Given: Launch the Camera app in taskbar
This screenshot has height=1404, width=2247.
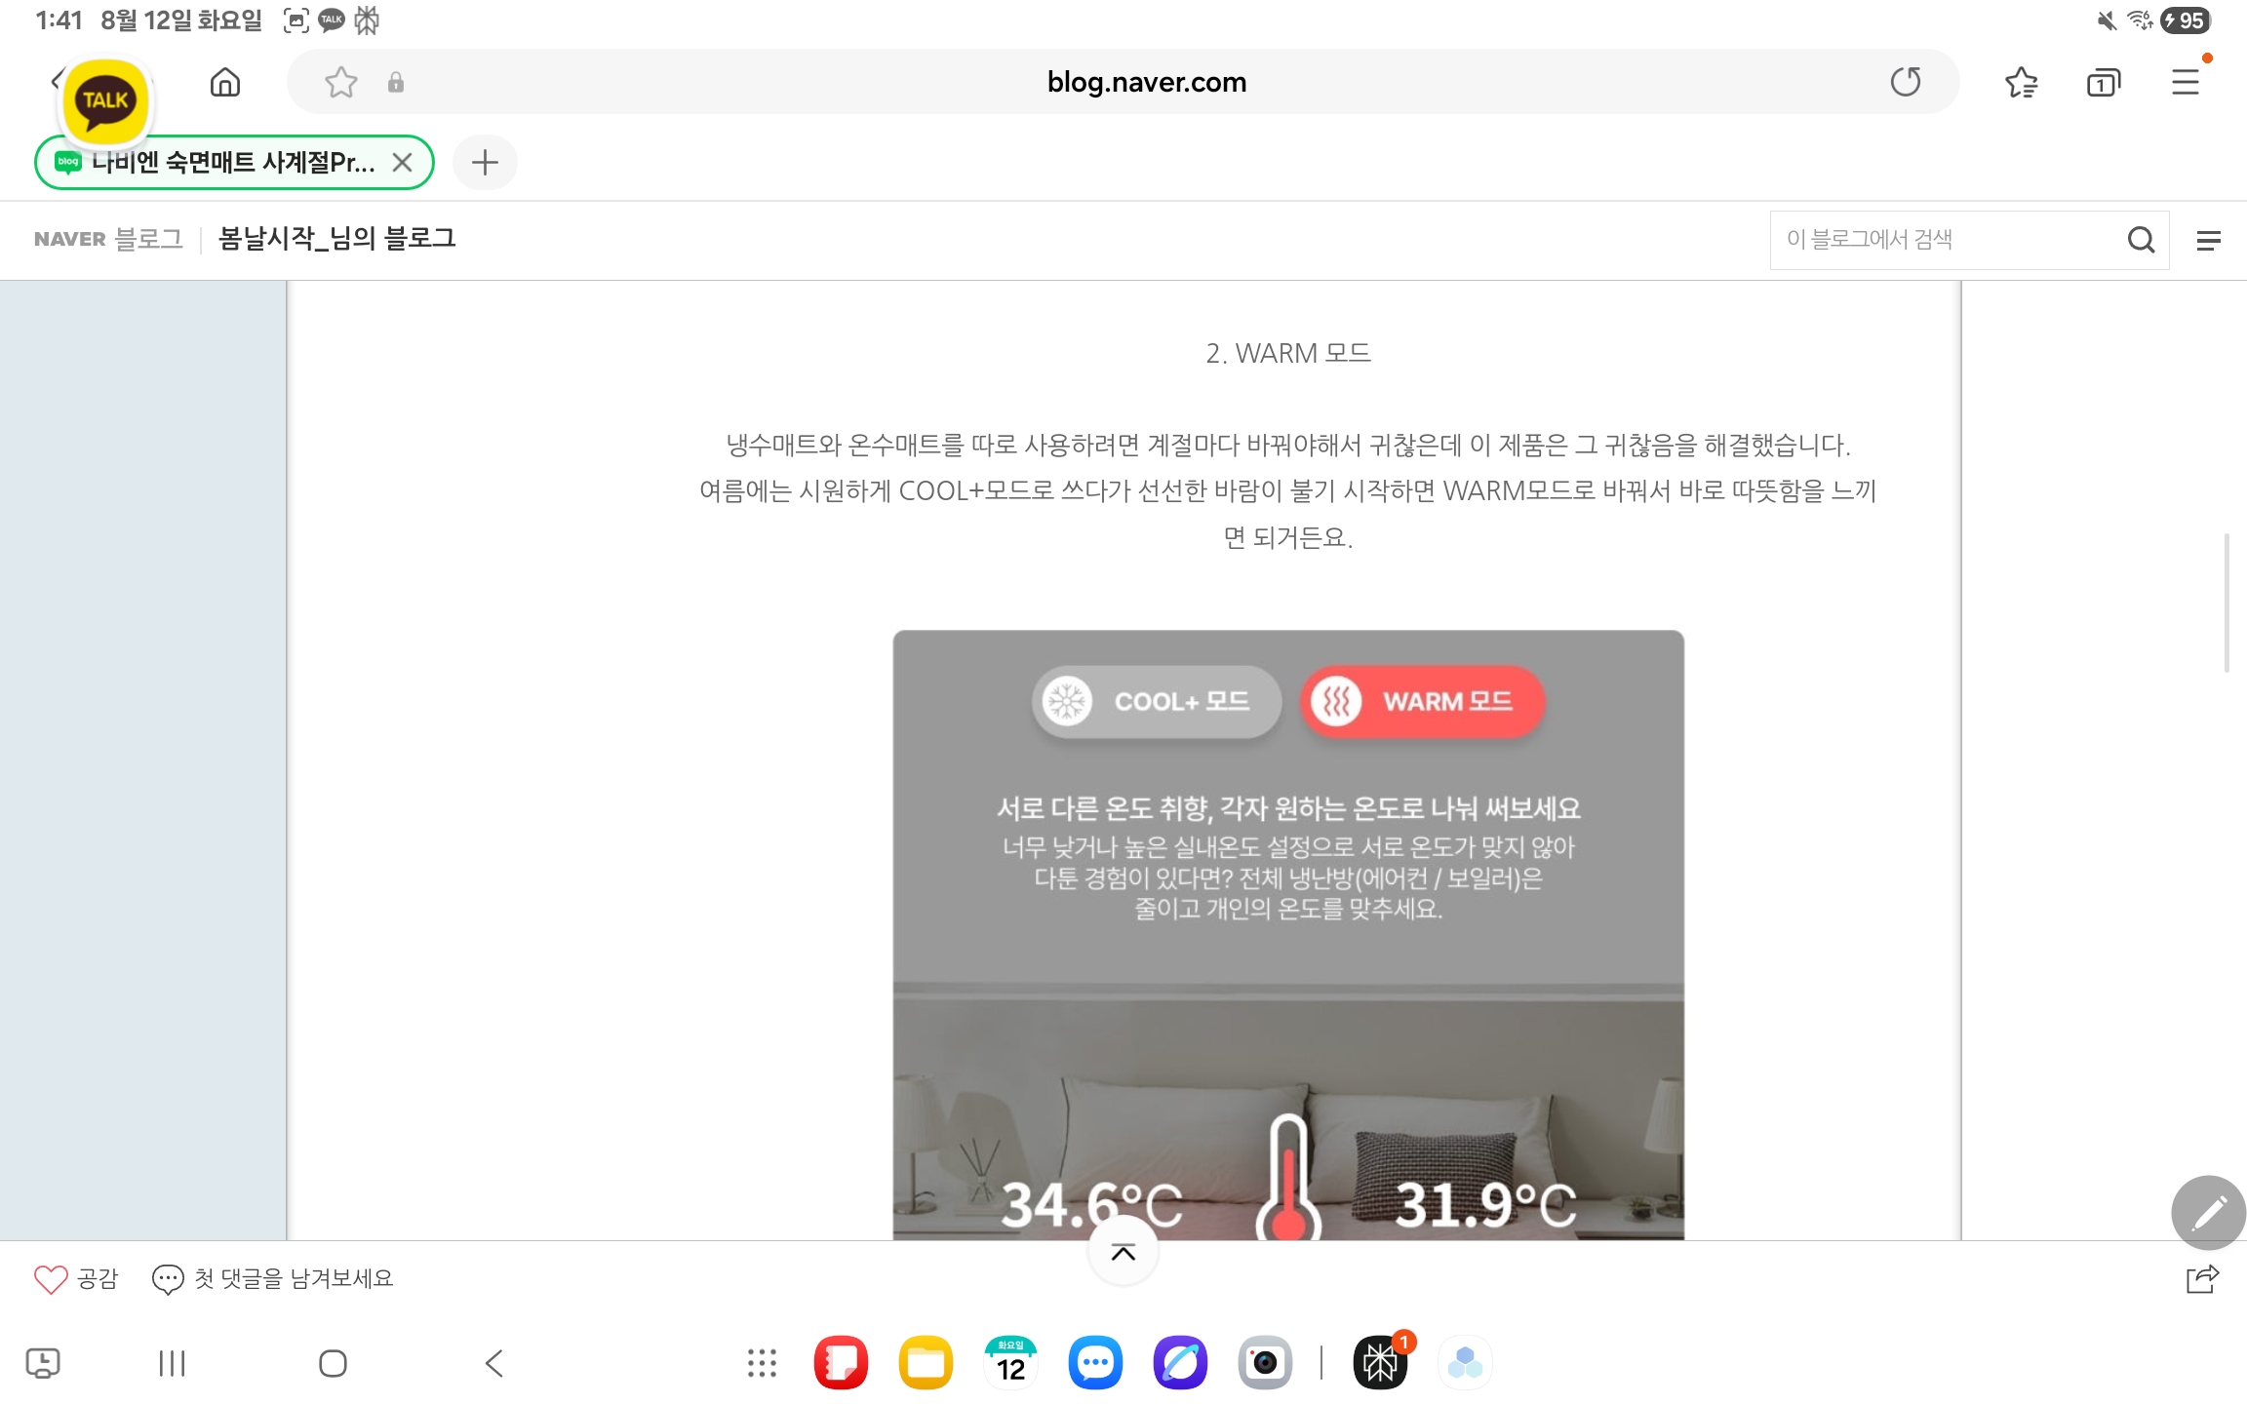Looking at the screenshot, I should coord(1265,1362).
